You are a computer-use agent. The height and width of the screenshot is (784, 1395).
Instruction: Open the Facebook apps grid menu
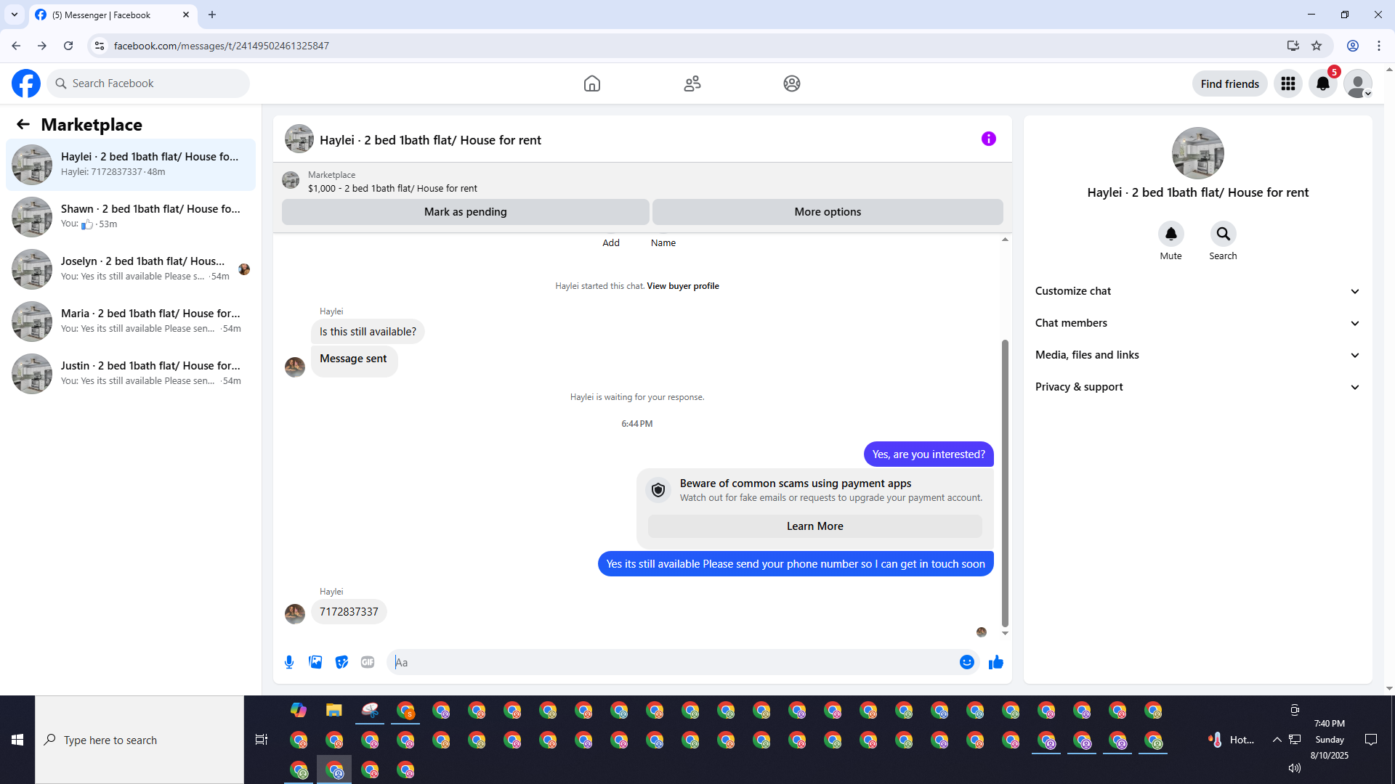click(1288, 83)
